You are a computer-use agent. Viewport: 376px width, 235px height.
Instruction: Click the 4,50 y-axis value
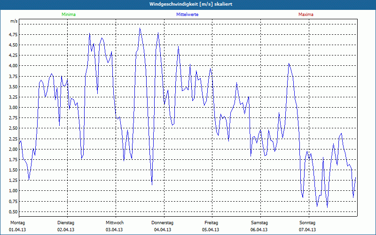(x=14, y=45)
